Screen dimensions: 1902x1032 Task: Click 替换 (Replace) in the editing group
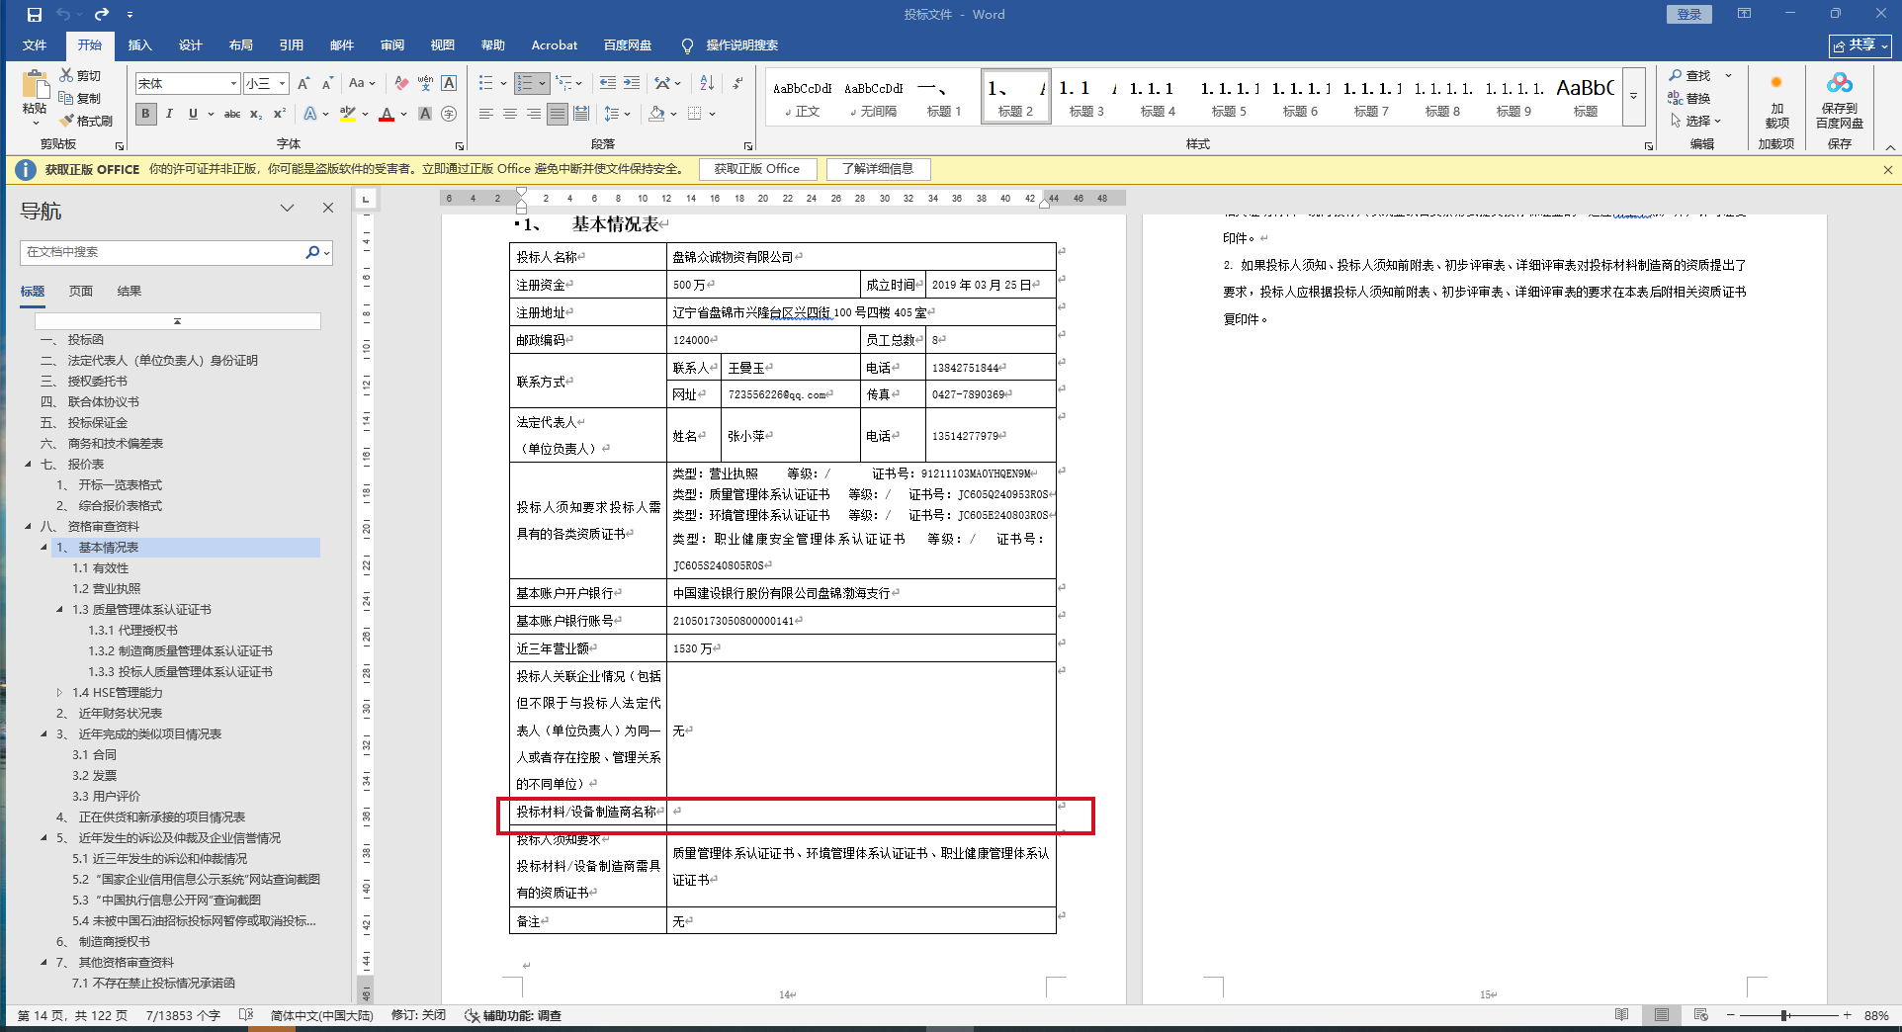[x=1689, y=98]
